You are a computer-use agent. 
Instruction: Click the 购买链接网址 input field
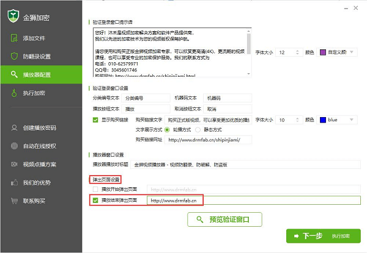[209, 140]
